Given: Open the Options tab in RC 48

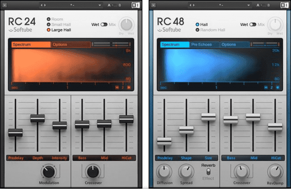Looking at the screenshot, I should click(234, 44).
